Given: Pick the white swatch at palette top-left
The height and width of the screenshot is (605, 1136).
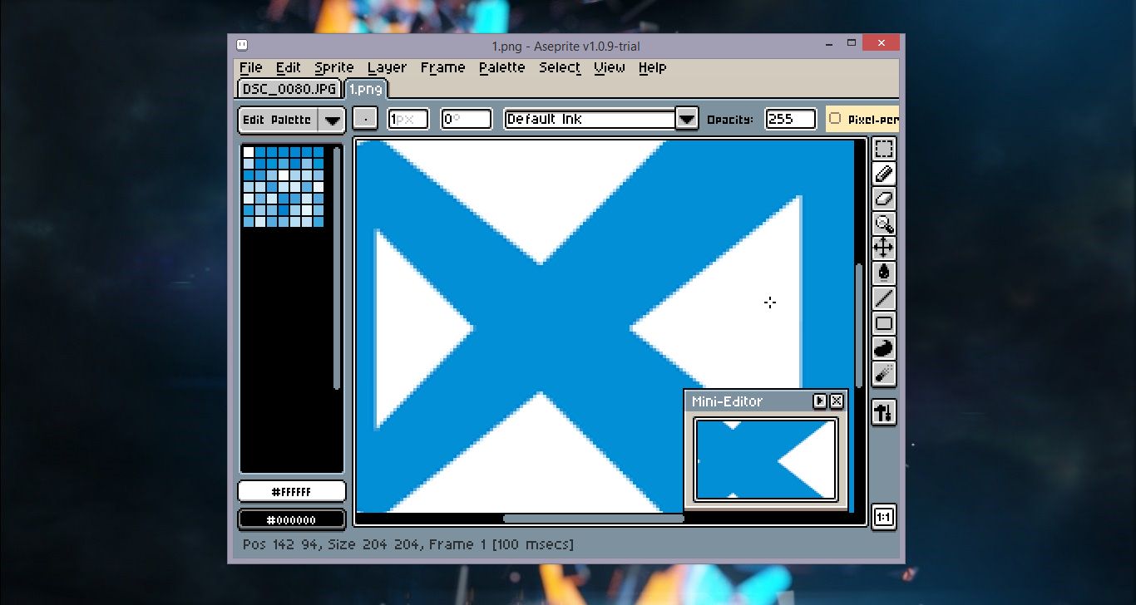Looking at the screenshot, I should click(249, 152).
